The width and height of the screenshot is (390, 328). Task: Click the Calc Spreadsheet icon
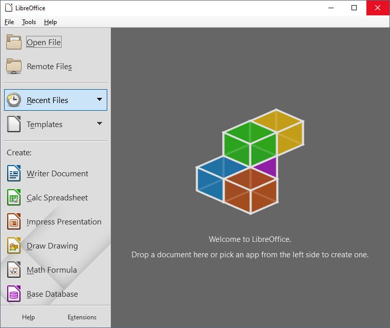pyautogui.click(x=14, y=197)
